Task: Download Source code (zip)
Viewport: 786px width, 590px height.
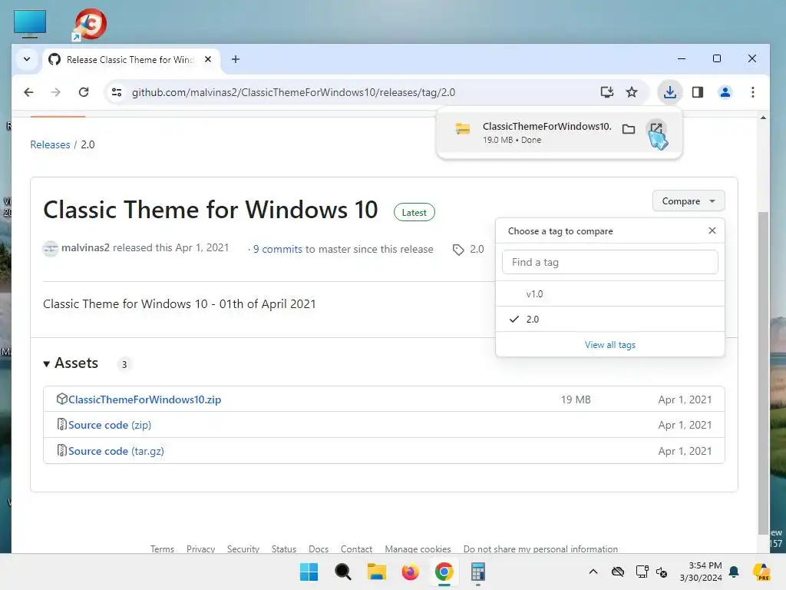Action: pos(109,425)
